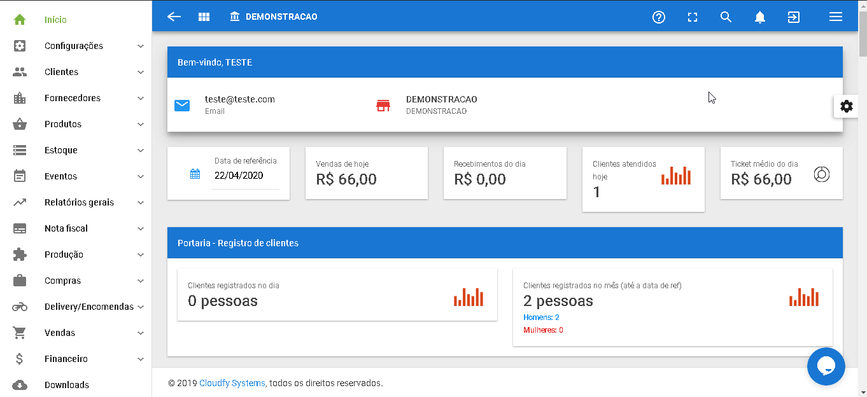Image resolution: width=867 pixels, height=397 pixels.
Task: Expand the Configurações menu chevron
Action: point(141,46)
